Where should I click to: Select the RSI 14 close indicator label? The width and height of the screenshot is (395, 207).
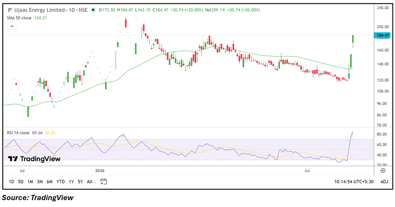(x=18, y=133)
